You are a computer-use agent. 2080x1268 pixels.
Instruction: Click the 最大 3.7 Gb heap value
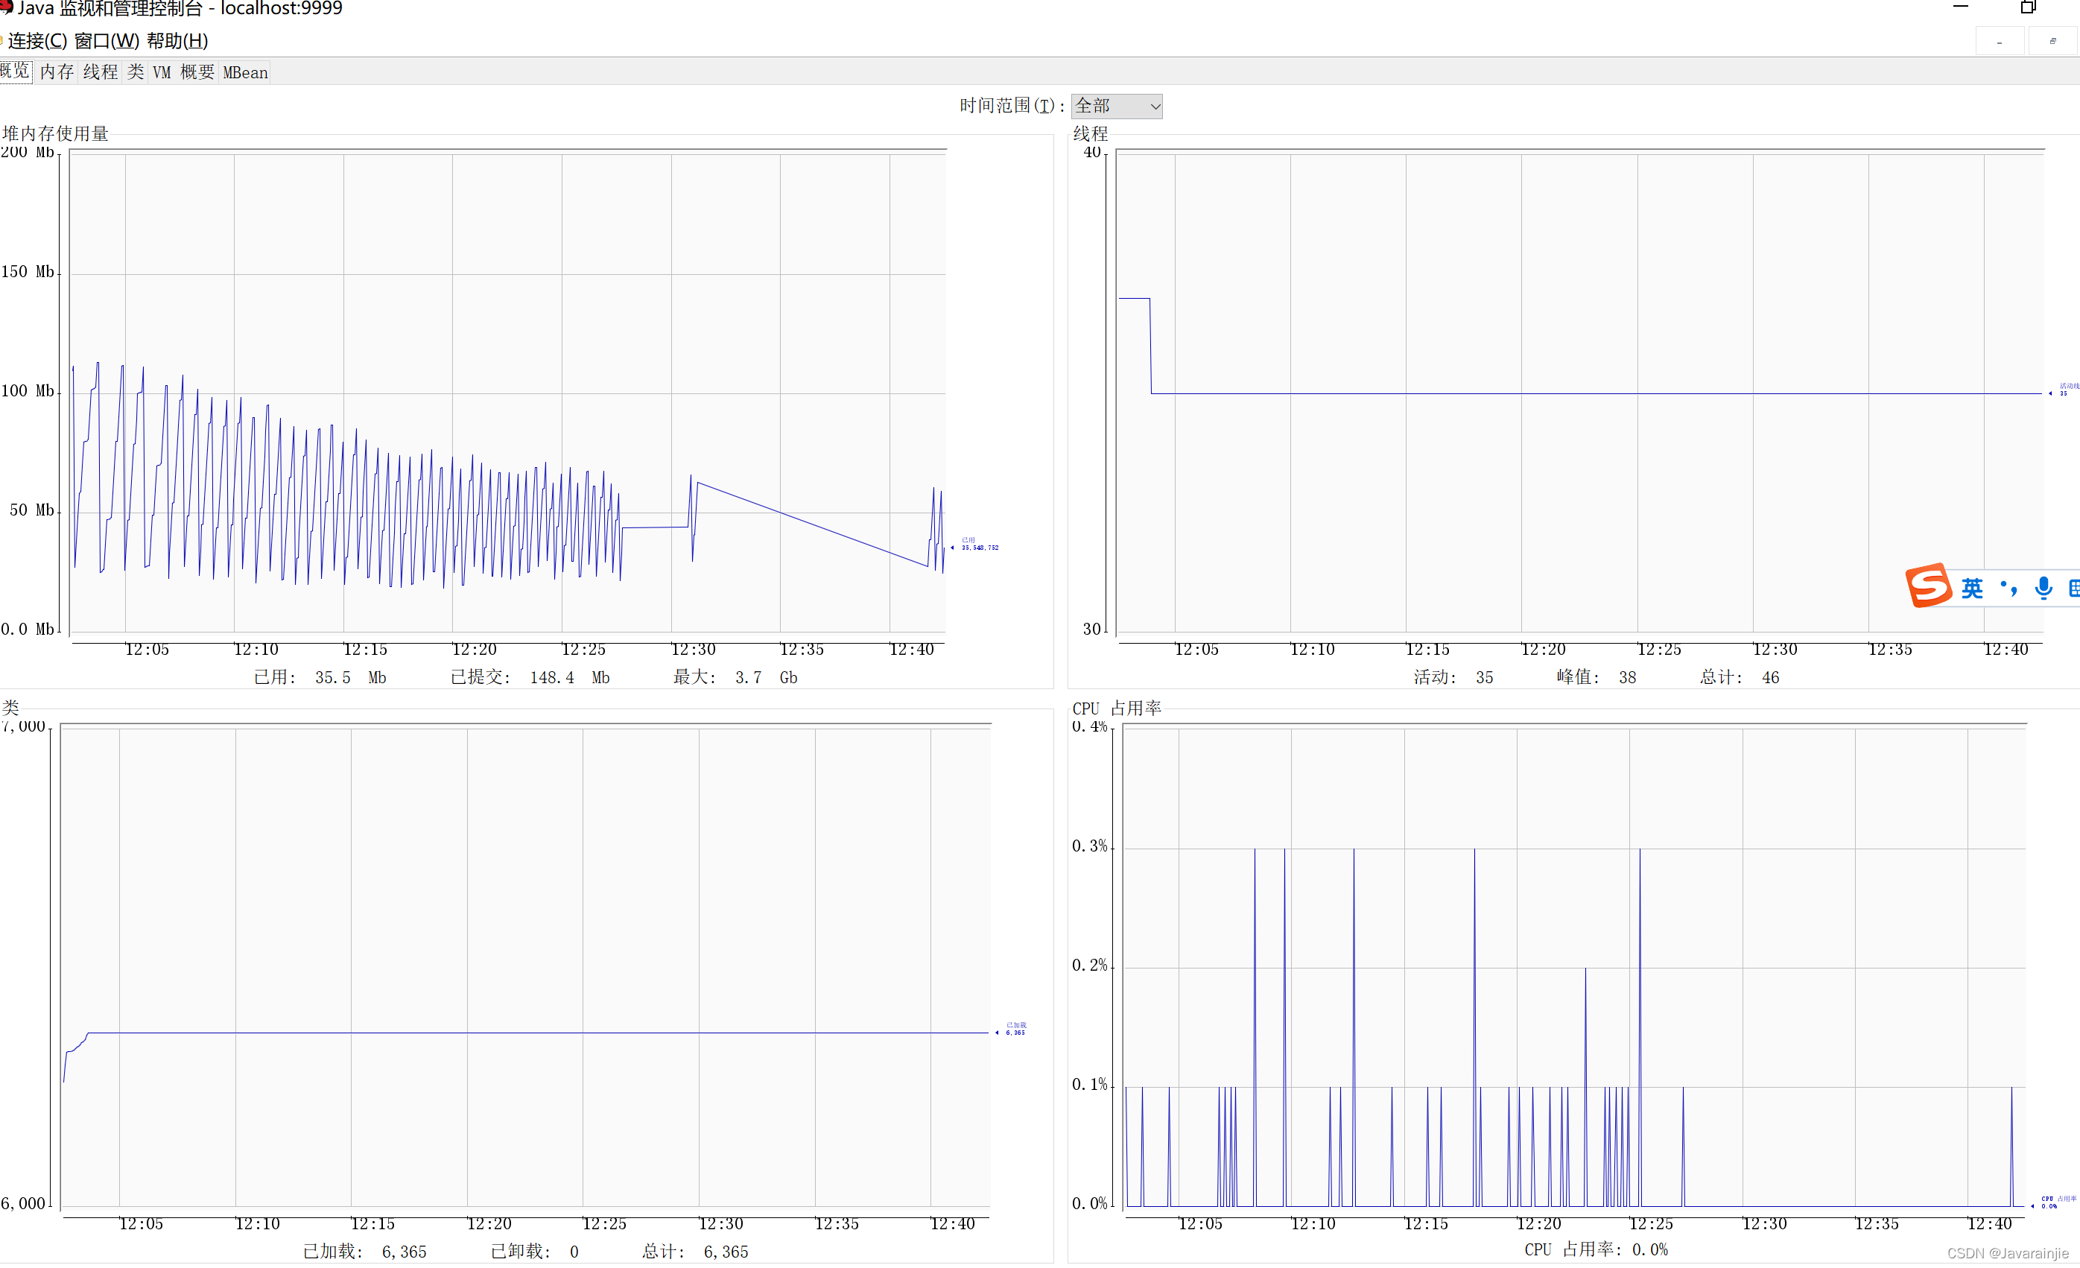735,677
